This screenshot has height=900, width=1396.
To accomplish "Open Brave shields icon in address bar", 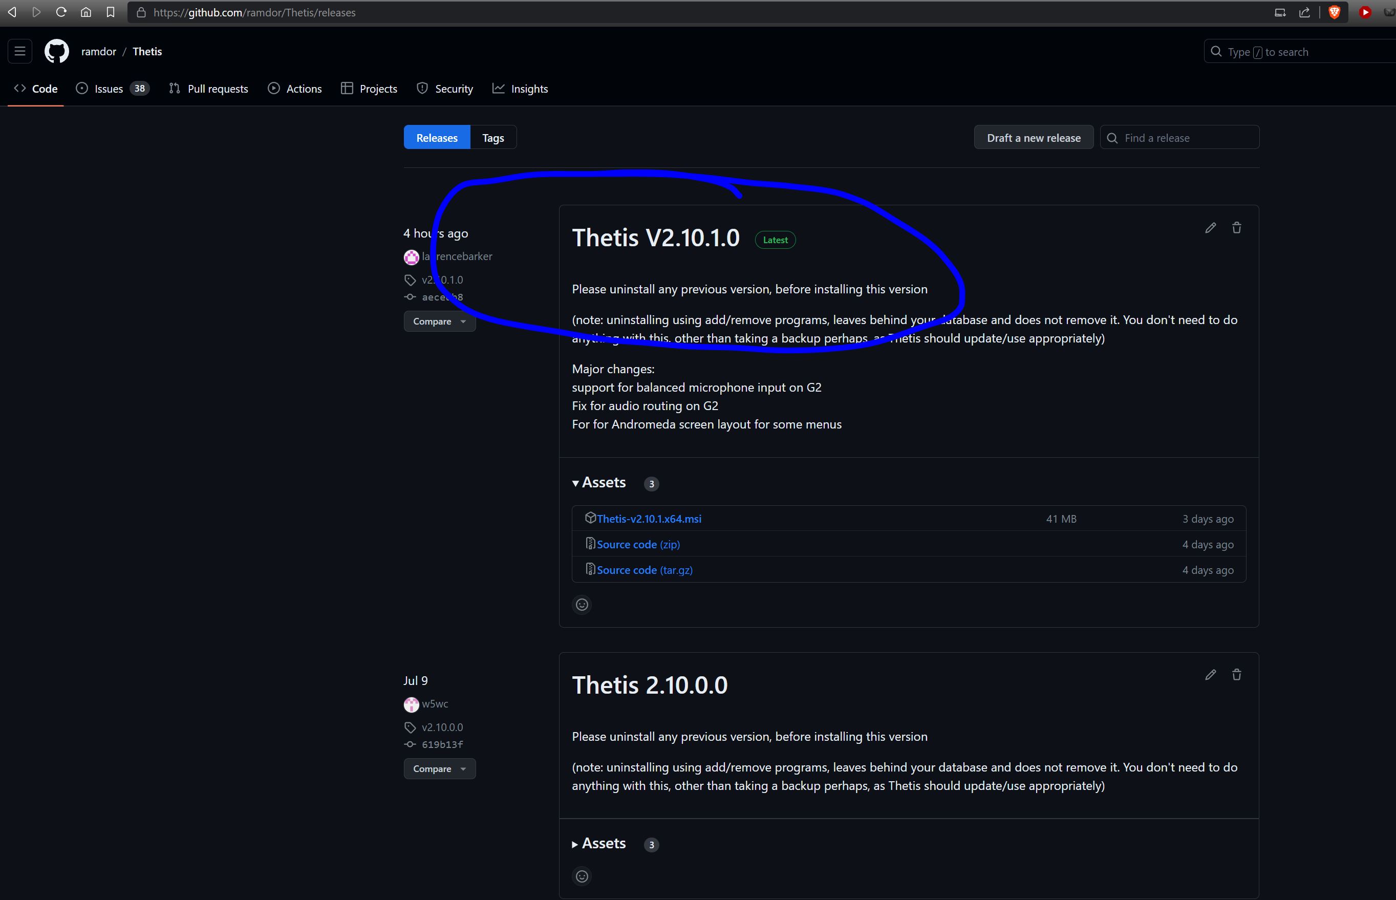I will pos(1334,12).
